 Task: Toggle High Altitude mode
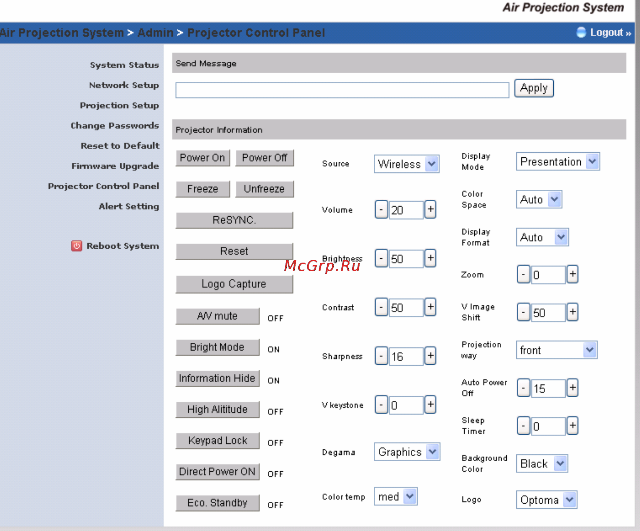coord(217,410)
